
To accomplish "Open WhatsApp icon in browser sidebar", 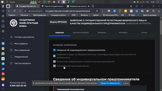I will tap(3, 54).
